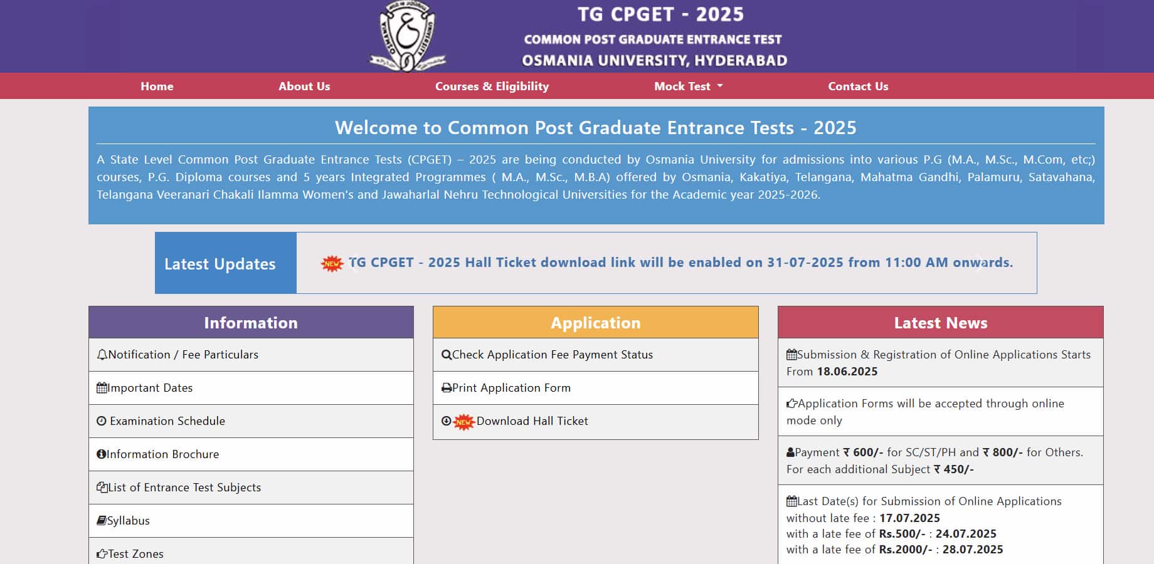Click the 'Welcome to Common Post Graduate Entrance Tests' heading
The width and height of the screenshot is (1154, 564).
[596, 128]
